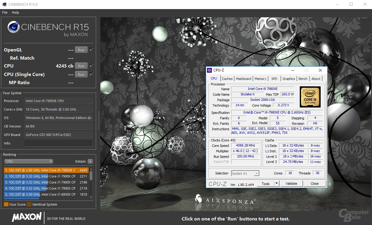Click the Info input field
Viewport: 372px width, 225px height.
[x=58, y=143]
